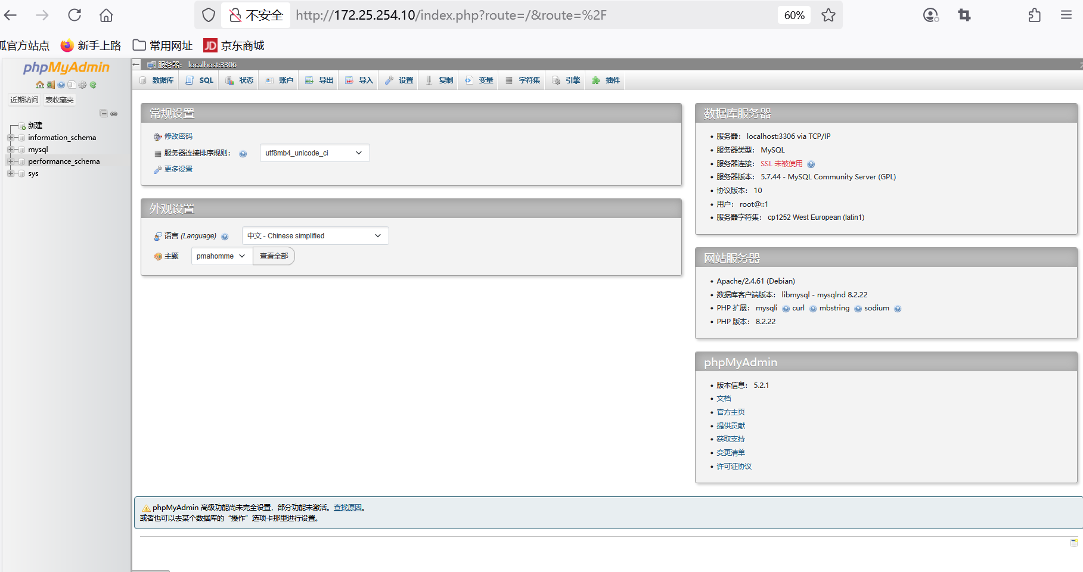
Task: Expand information_schema database node
Action: 10,138
